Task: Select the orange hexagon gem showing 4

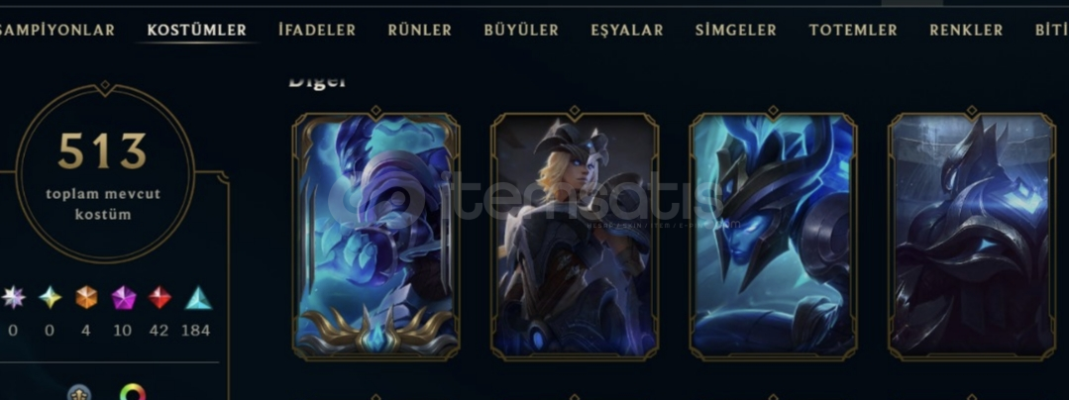Action: (x=86, y=297)
